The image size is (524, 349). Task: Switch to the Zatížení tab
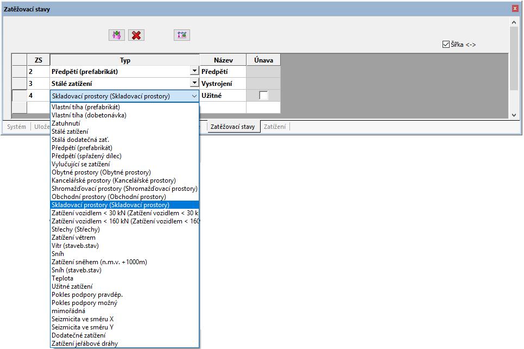[275, 127]
